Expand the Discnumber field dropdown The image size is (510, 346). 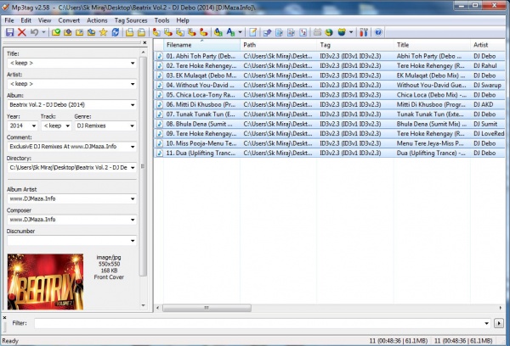click(133, 241)
